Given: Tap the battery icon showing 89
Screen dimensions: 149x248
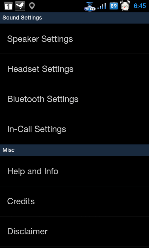Looking at the screenshot, I should point(114,6).
